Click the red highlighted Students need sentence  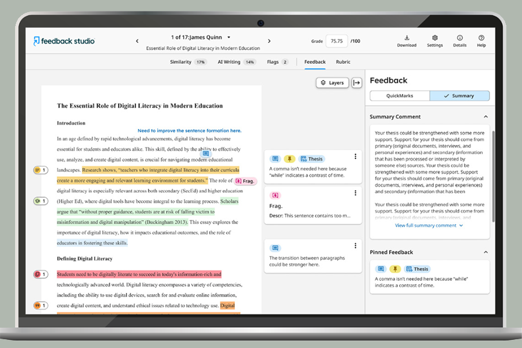(x=139, y=274)
